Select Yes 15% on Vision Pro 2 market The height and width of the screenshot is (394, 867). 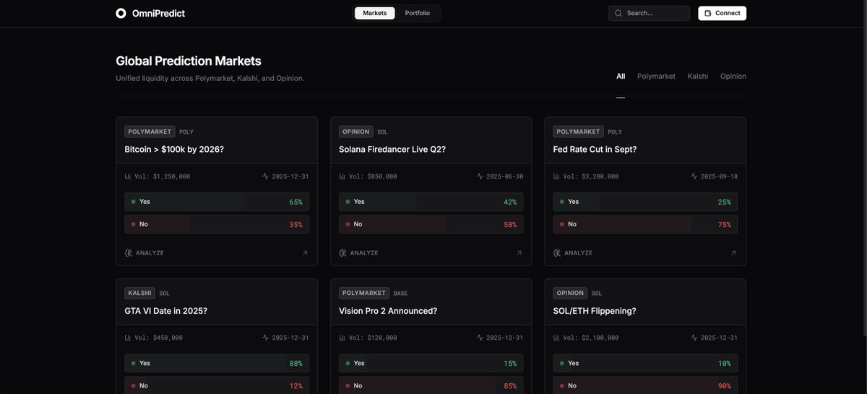pyautogui.click(x=431, y=363)
